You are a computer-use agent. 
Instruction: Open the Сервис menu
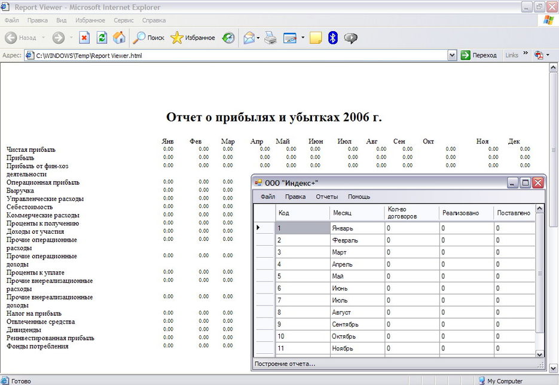[123, 20]
